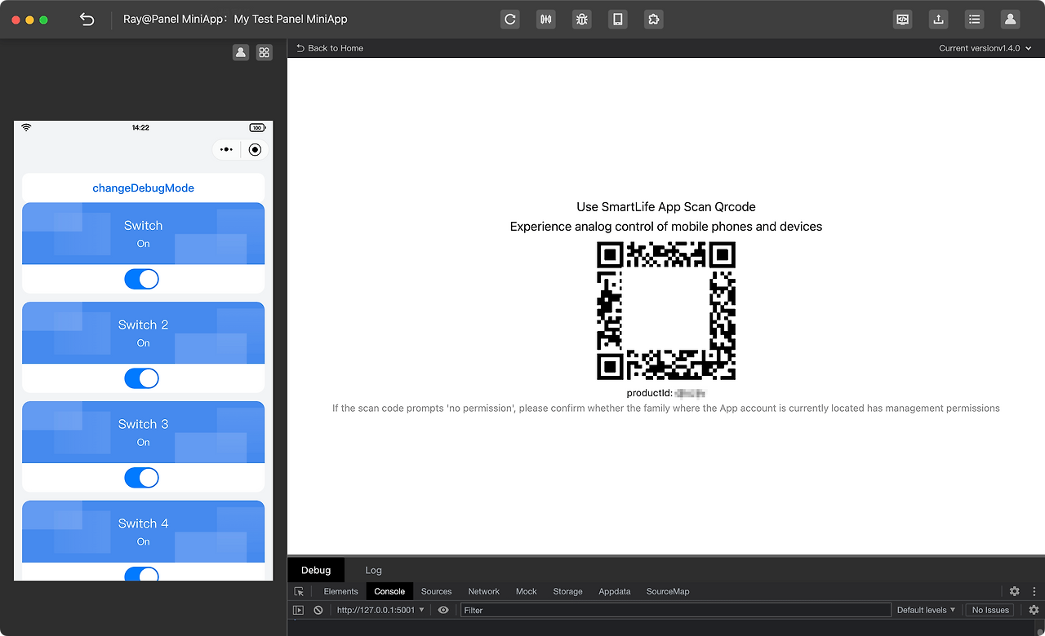1045x636 pixels.
Task: Click the upload icon in title bar
Action: point(939,19)
